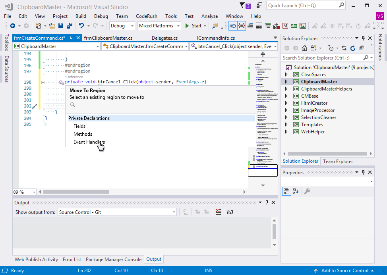Switch to the Error List tab
The width and height of the screenshot is (387, 275).
72,259
